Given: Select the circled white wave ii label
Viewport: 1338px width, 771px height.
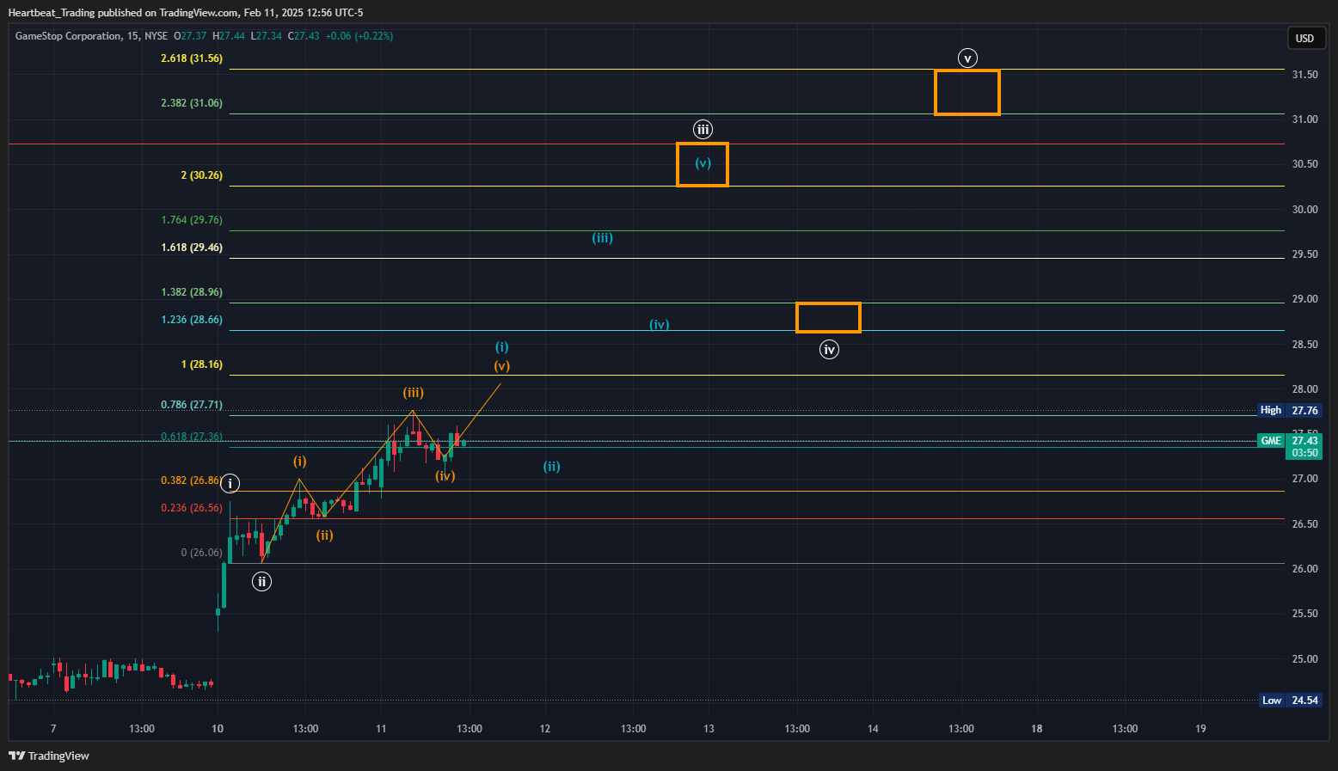Looking at the screenshot, I should click(x=261, y=582).
